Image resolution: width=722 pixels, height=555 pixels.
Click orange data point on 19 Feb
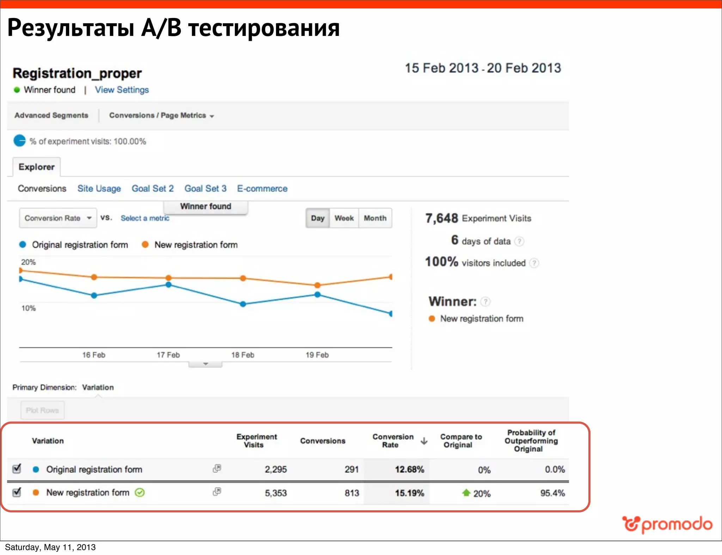[317, 285]
